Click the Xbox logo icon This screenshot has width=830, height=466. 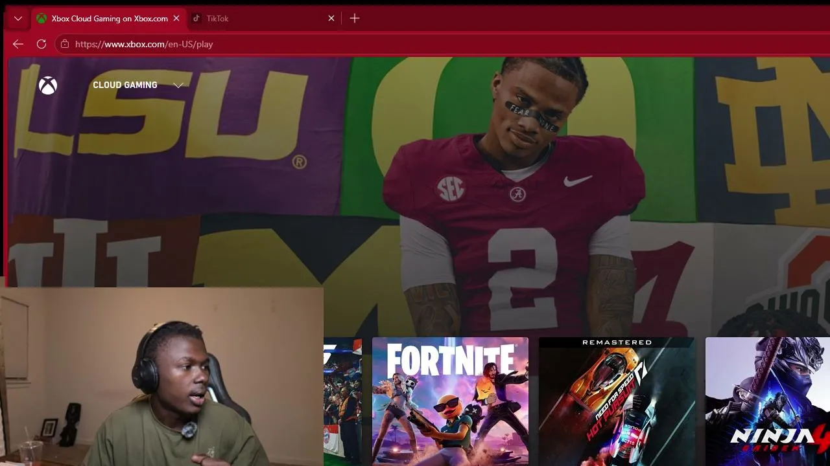pos(48,85)
